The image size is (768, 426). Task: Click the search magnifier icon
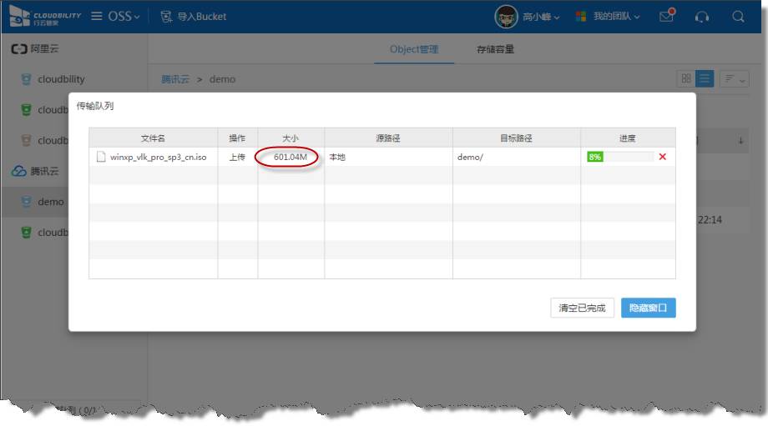pyautogui.click(x=738, y=17)
